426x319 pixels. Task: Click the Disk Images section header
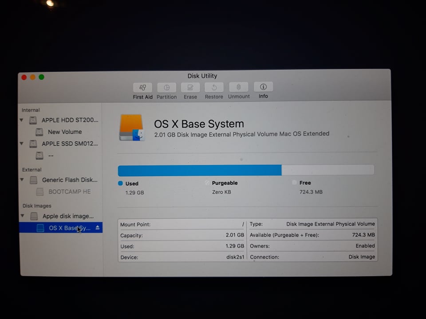(37, 206)
